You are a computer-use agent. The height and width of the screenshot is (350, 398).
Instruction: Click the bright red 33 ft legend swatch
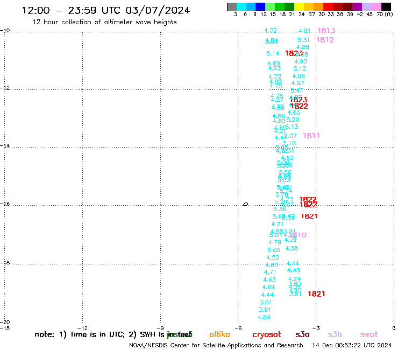328,6
